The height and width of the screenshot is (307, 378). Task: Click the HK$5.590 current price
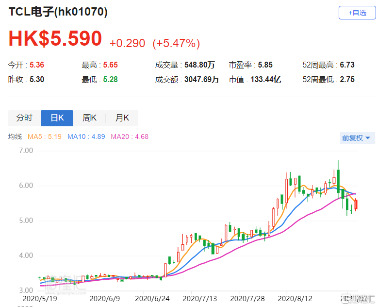55,38
